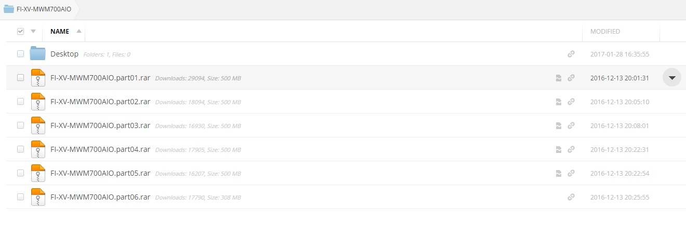Open the FI-XV-MWM700AIO.part06.rar file link

[x=100, y=197]
